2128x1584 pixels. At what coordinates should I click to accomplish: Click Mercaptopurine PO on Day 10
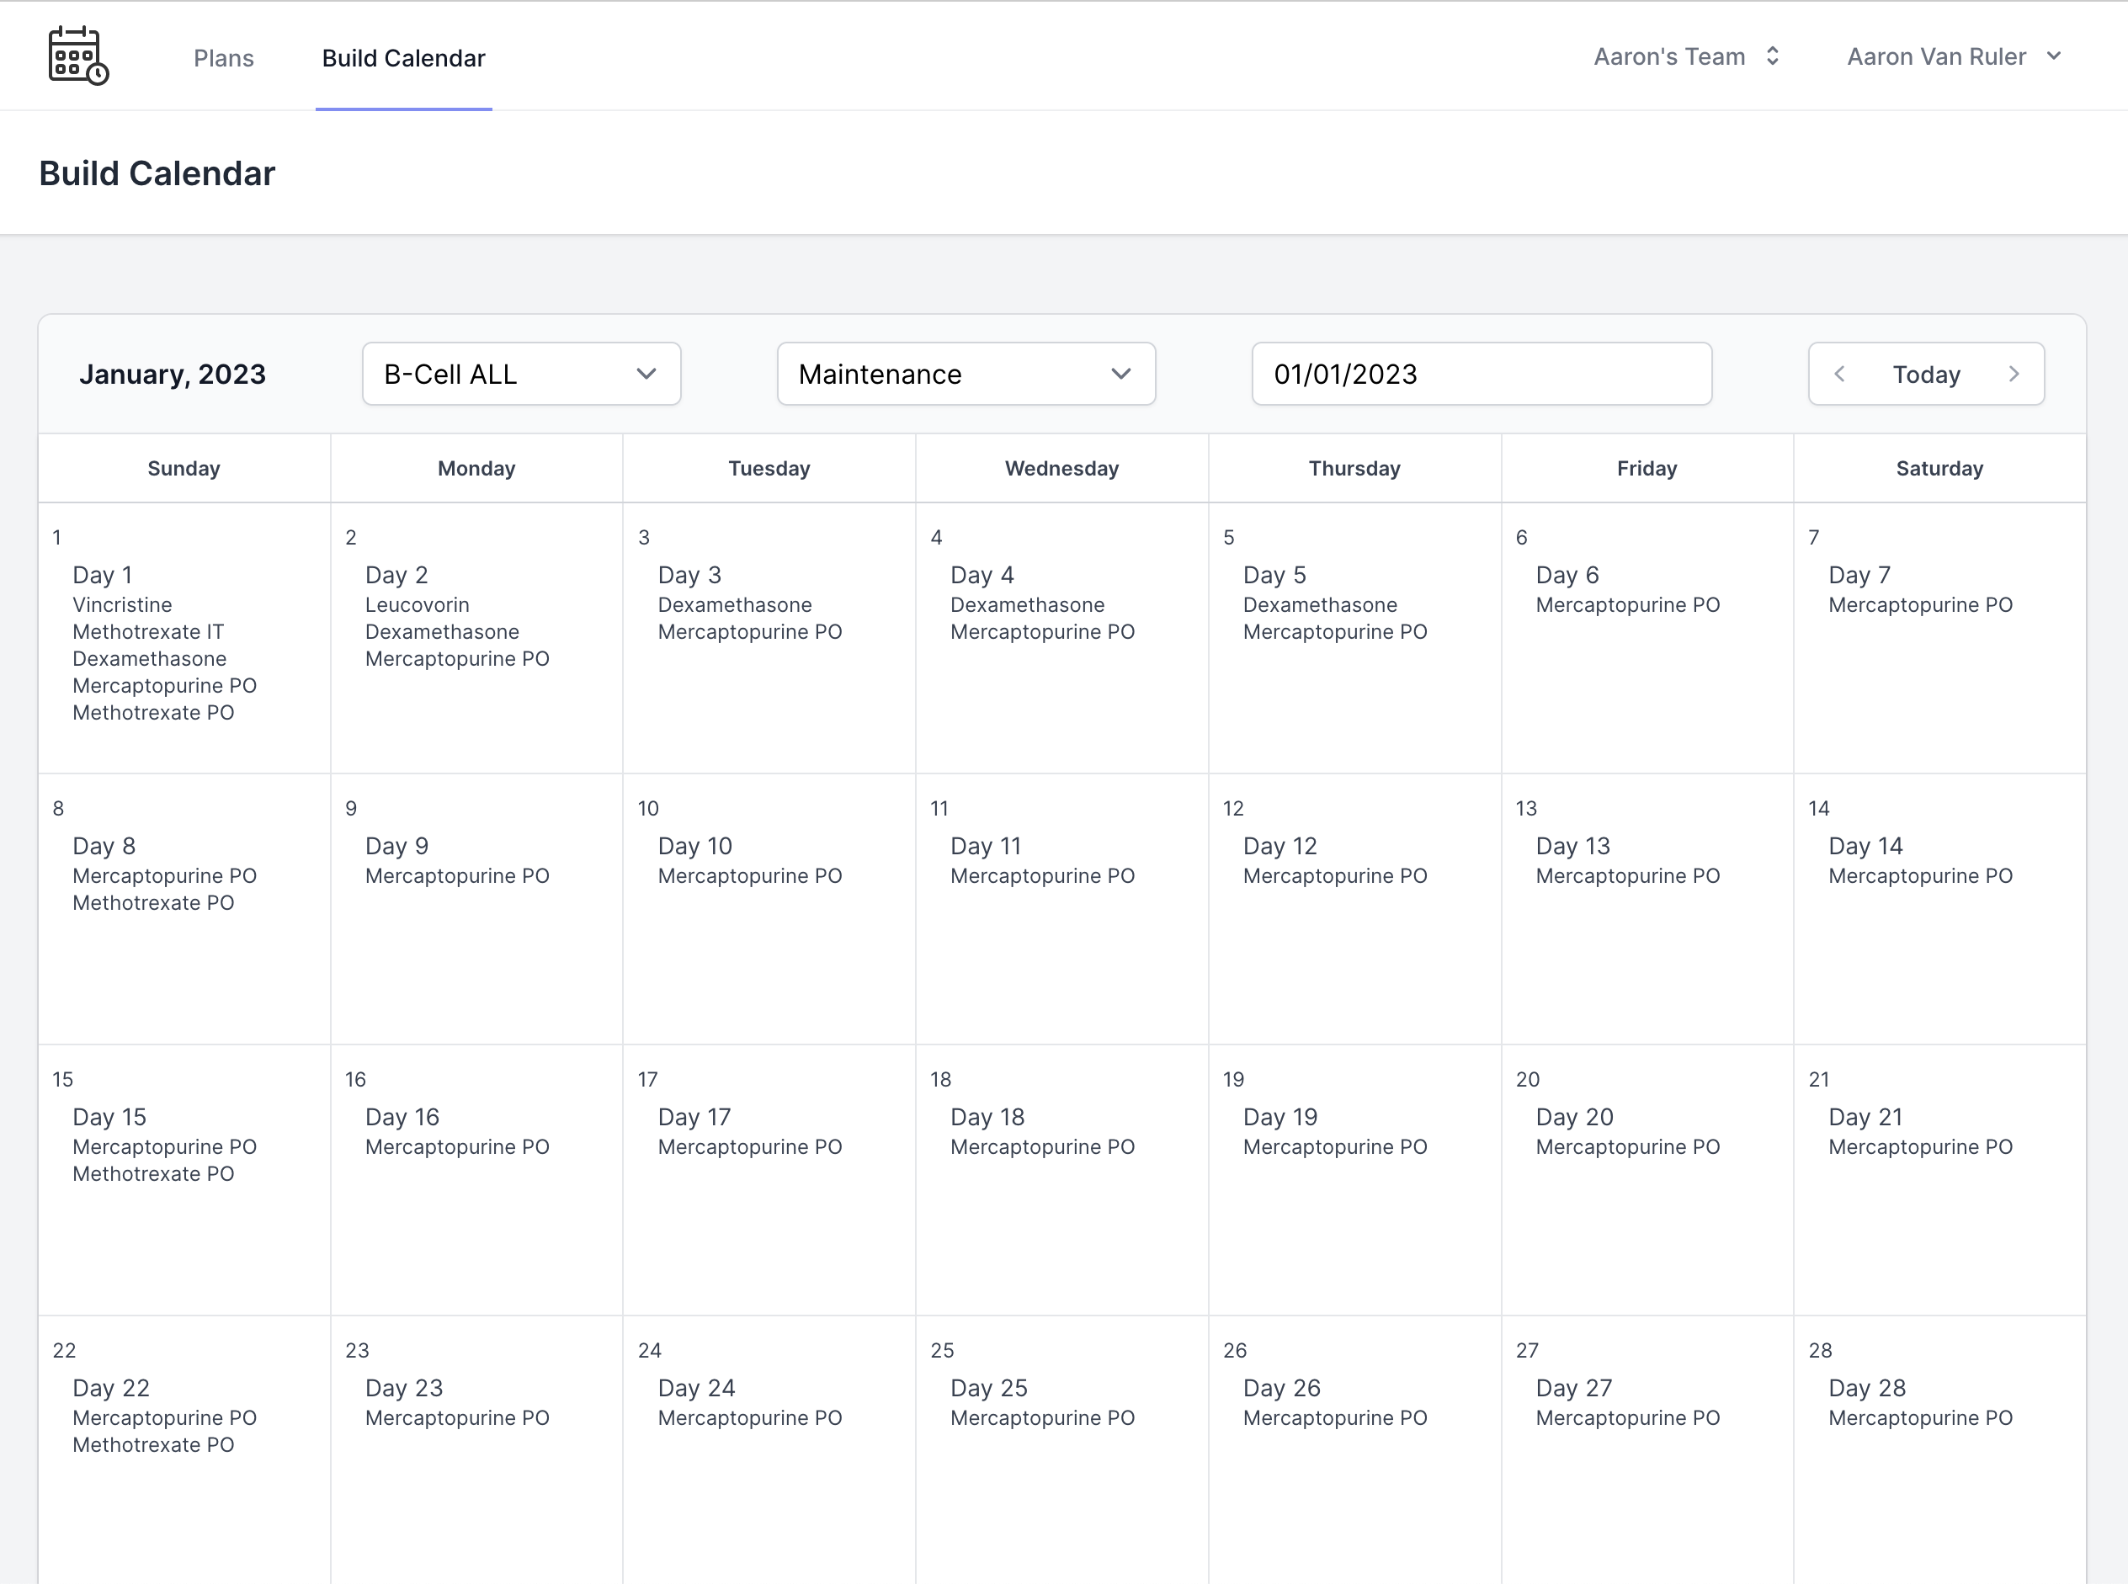click(x=750, y=875)
